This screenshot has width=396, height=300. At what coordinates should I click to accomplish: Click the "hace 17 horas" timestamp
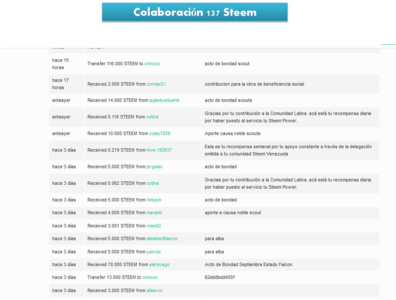pos(60,84)
